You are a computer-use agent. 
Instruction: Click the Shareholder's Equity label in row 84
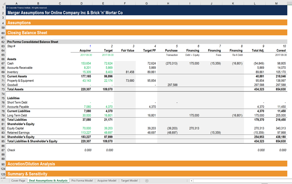21,137
